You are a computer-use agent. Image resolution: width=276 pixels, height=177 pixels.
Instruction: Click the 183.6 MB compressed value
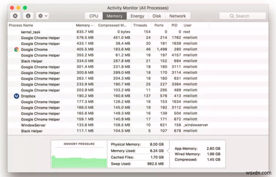tap(122, 49)
